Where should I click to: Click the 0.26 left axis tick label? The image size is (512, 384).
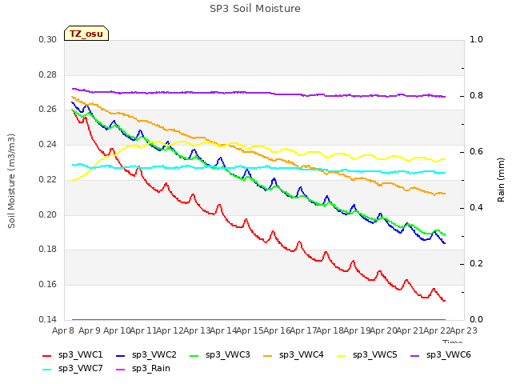tap(48, 109)
